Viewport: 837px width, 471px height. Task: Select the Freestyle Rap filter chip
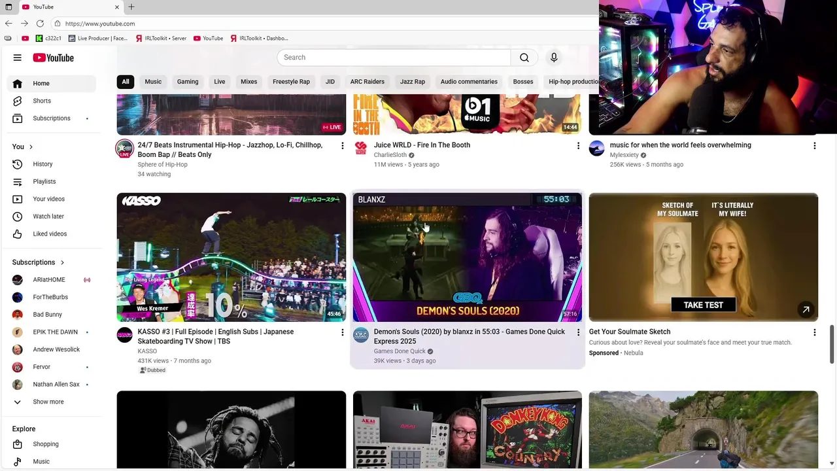291,82
